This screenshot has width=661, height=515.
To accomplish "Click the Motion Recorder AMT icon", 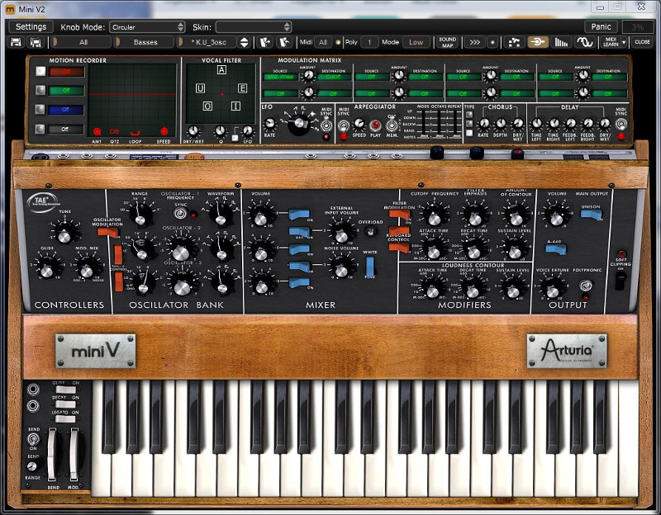I will tap(97, 131).
